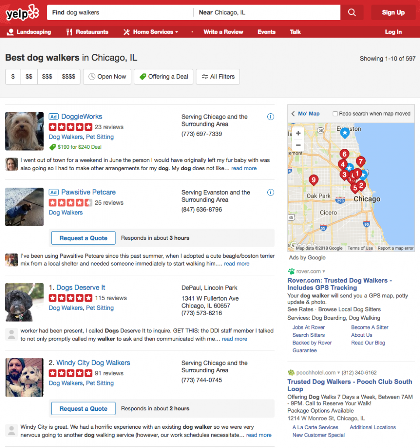The image size is (420, 448).
Task: Request a Quote from Windy City Dog Walkers
Action: [x=84, y=409]
